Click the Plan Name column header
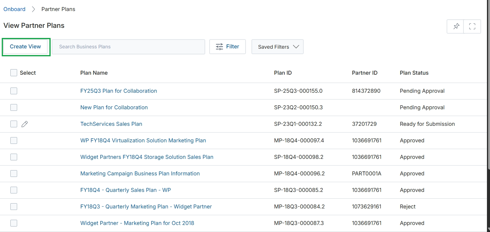 [x=94, y=73]
